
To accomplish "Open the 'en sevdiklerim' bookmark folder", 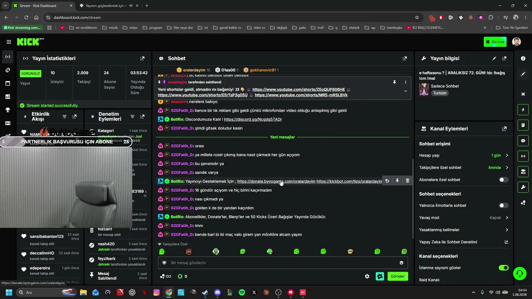I will [x=83, y=28].
